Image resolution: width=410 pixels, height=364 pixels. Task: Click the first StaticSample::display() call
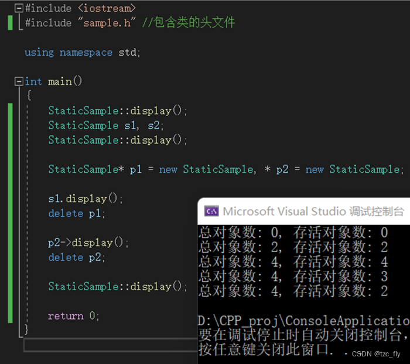pyautogui.click(x=118, y=111)
